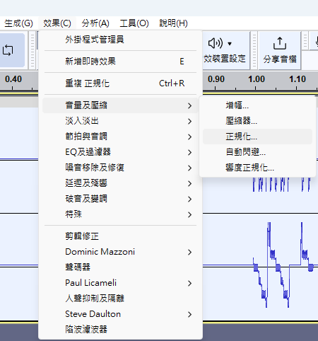This screenshot has width=318, height=341.
Task: Expand the 延遲及殘響 submenu
Action: [120, 183]
